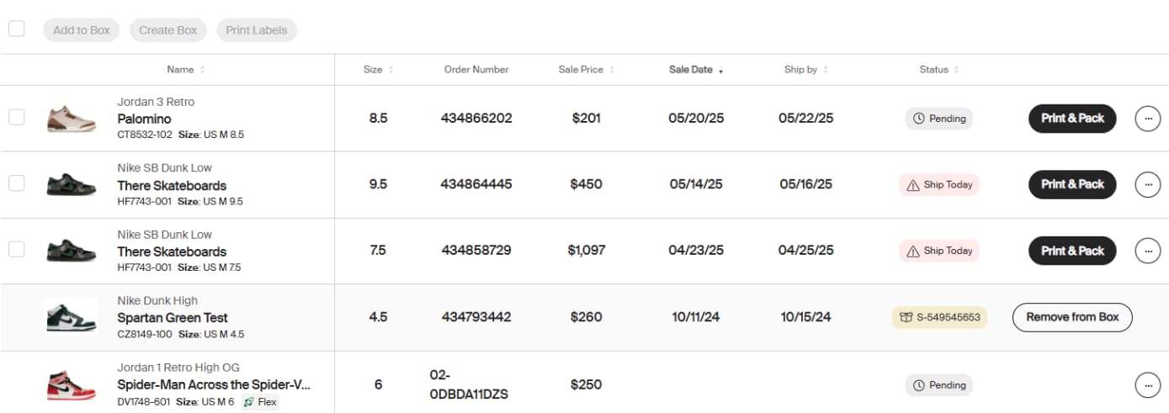
Task: Open more options for order 434864445
Action: (x=1148, y=184)
